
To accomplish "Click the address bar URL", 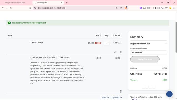I will pyautogui.click(x=52, y=8).
